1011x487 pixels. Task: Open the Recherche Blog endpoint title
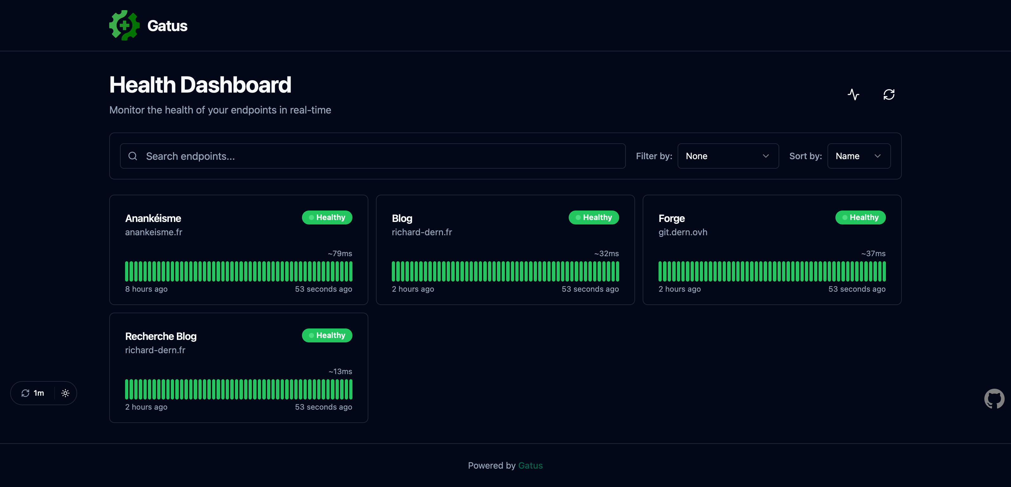pyautogui.click(x=161, y=336)
